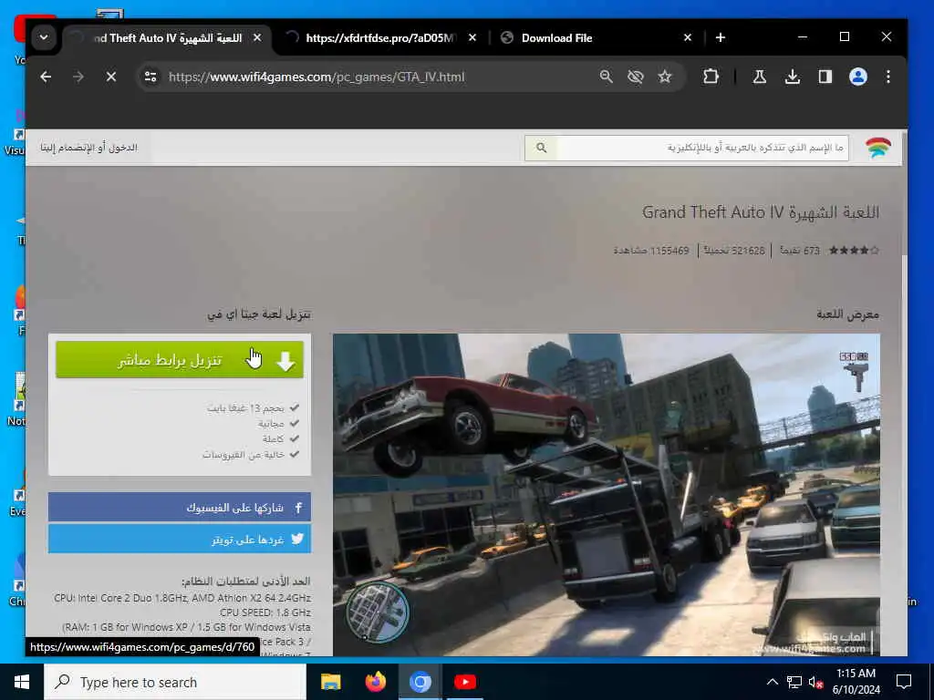934x700 pixels.
Task: Open the clock showing 1:15 AM
Action: pyautogui.click(x=856, y=682)
